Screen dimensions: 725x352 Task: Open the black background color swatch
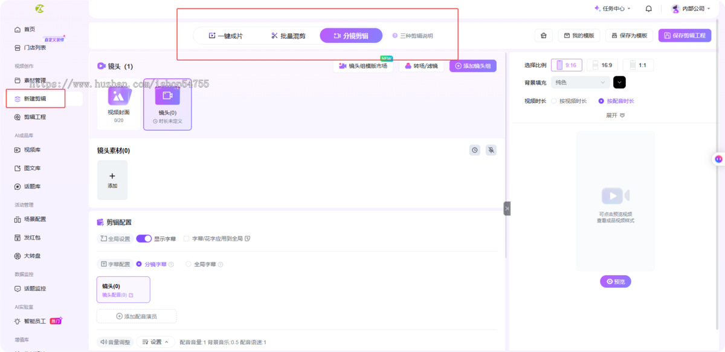tap(619, 82)
